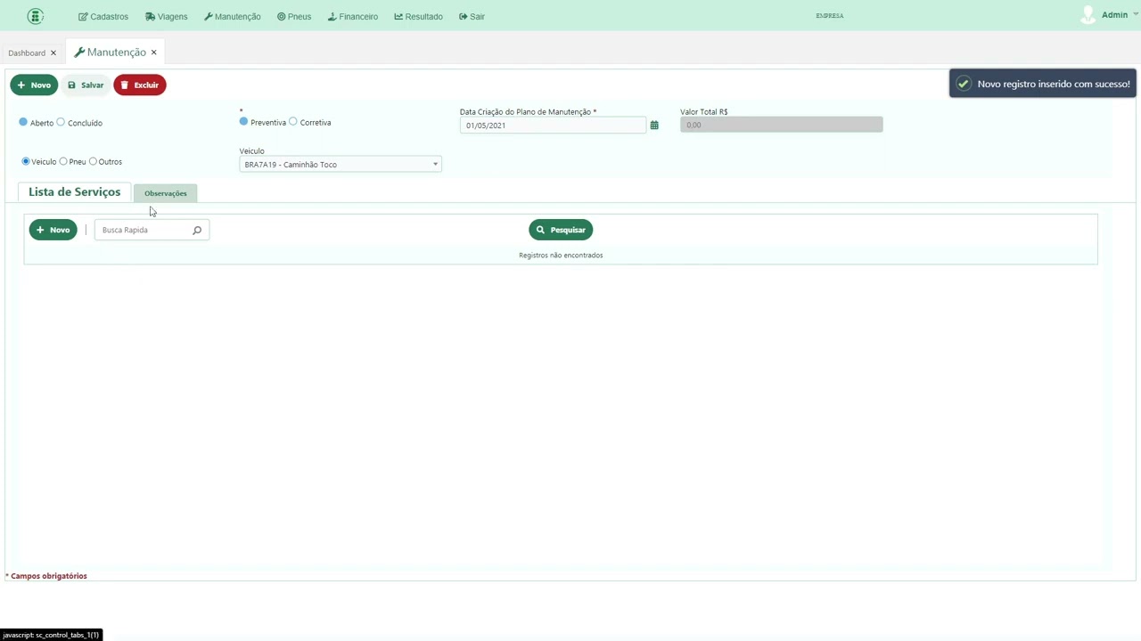Select the Veículo type radio
This screenshot has height=641, width=1141.
(x=26, y=161)
